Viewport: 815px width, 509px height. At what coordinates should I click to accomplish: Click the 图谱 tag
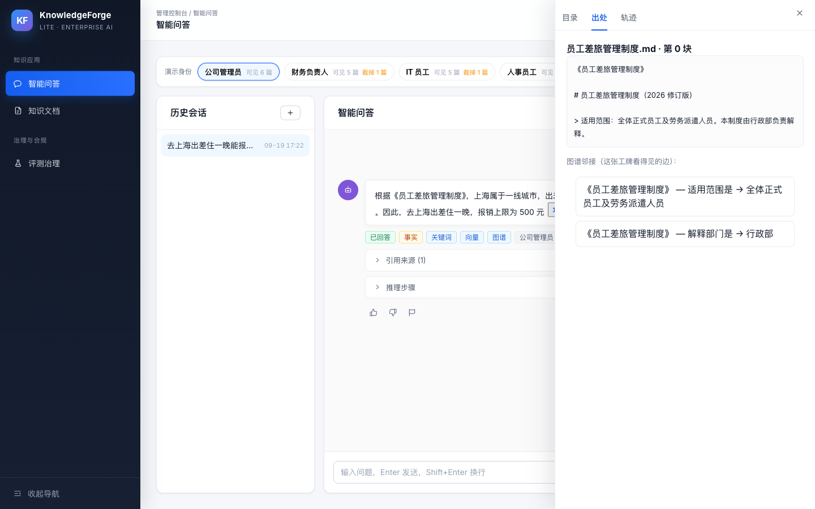(x=499, y=238)
